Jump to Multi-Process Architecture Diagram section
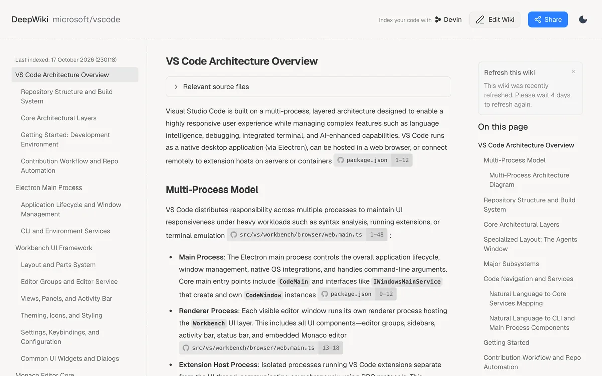This screenshot has height=376, width=602. (529, 180)
